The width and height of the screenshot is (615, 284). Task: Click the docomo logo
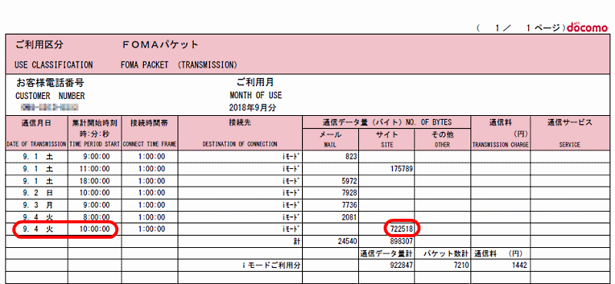588,28
